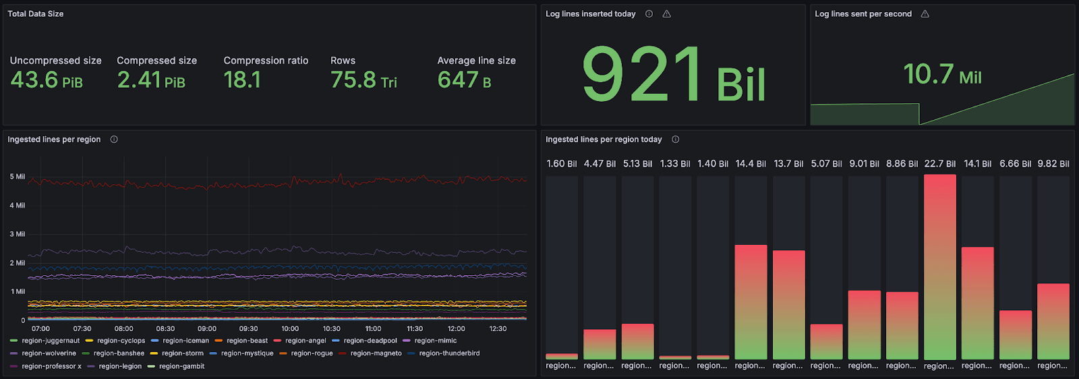Click the 10.7 Mil stat value
1079x379 pixels.
coord(941,74)
